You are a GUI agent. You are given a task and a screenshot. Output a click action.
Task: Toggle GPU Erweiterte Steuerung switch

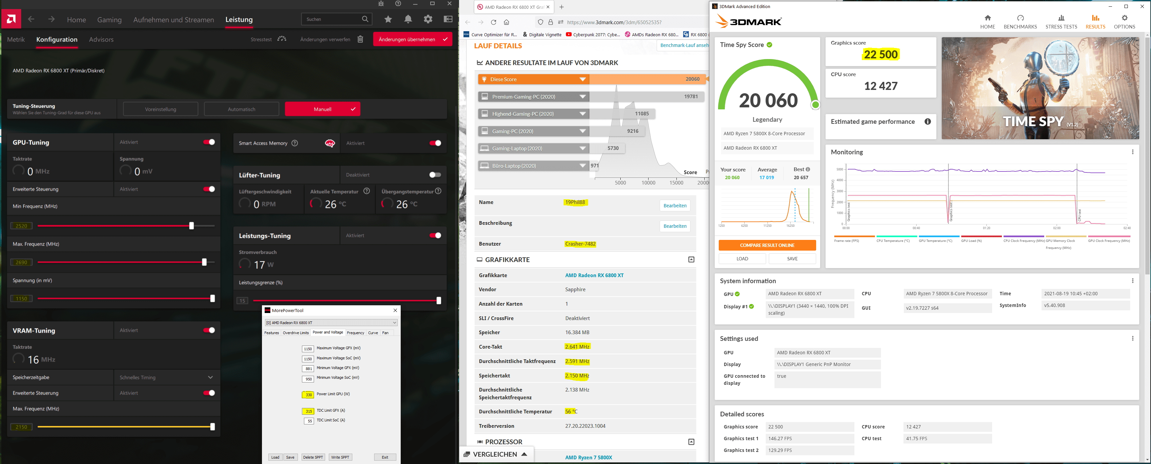click(209, 189)
